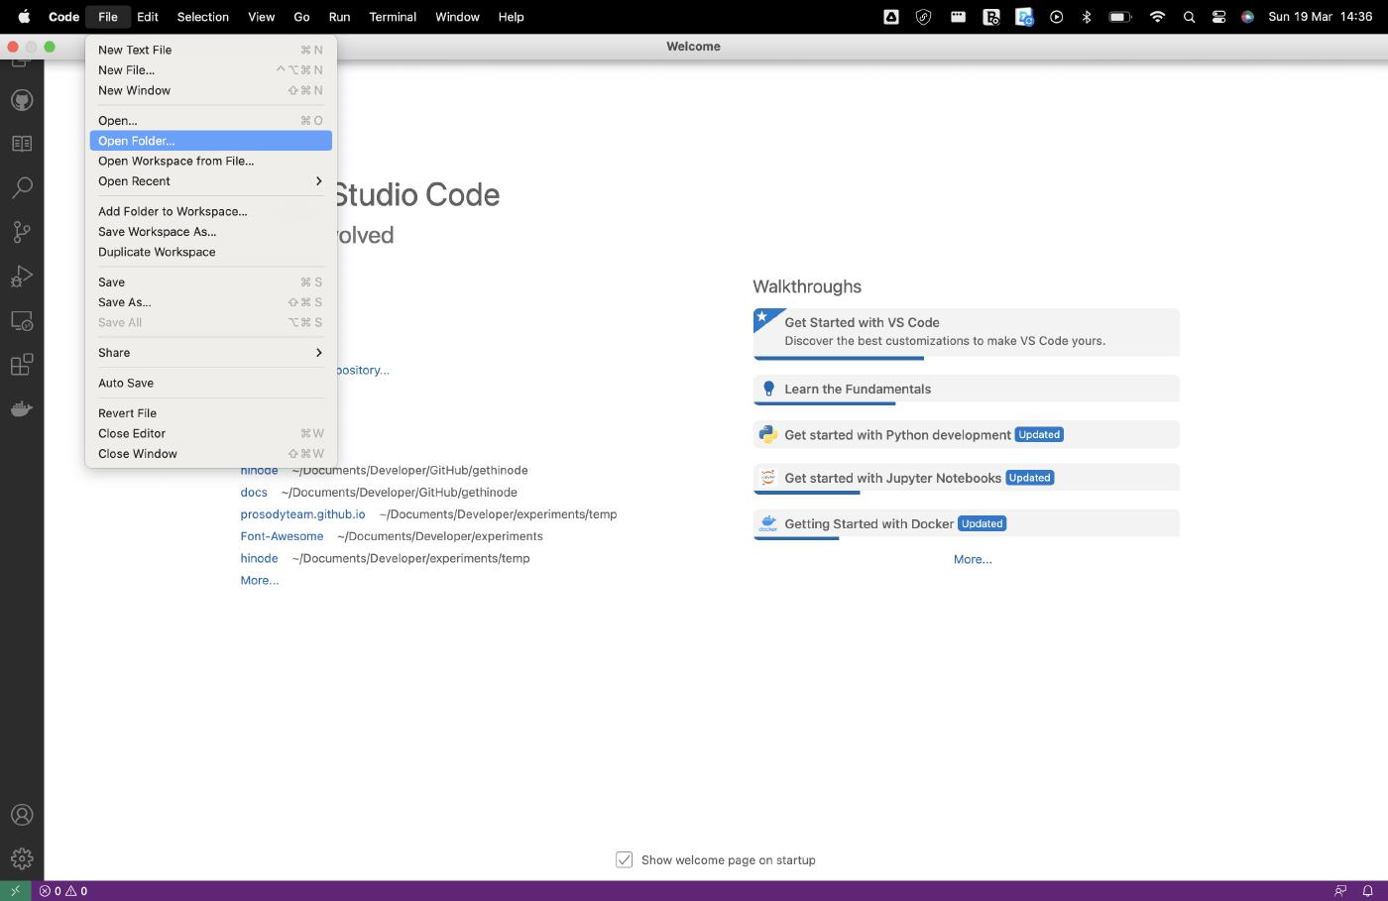Open the notifications bell
The height and width of the screenshot is (901, 1388).
click(x=1367, y=890)
